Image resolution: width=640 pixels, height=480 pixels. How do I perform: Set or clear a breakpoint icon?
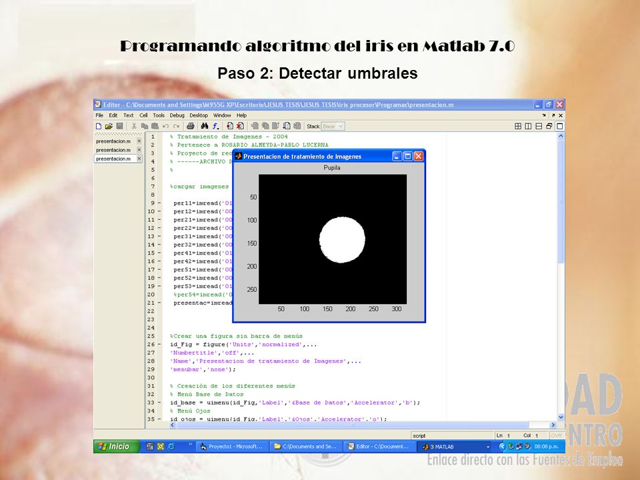pyautogui.click(x=230, y=126)
